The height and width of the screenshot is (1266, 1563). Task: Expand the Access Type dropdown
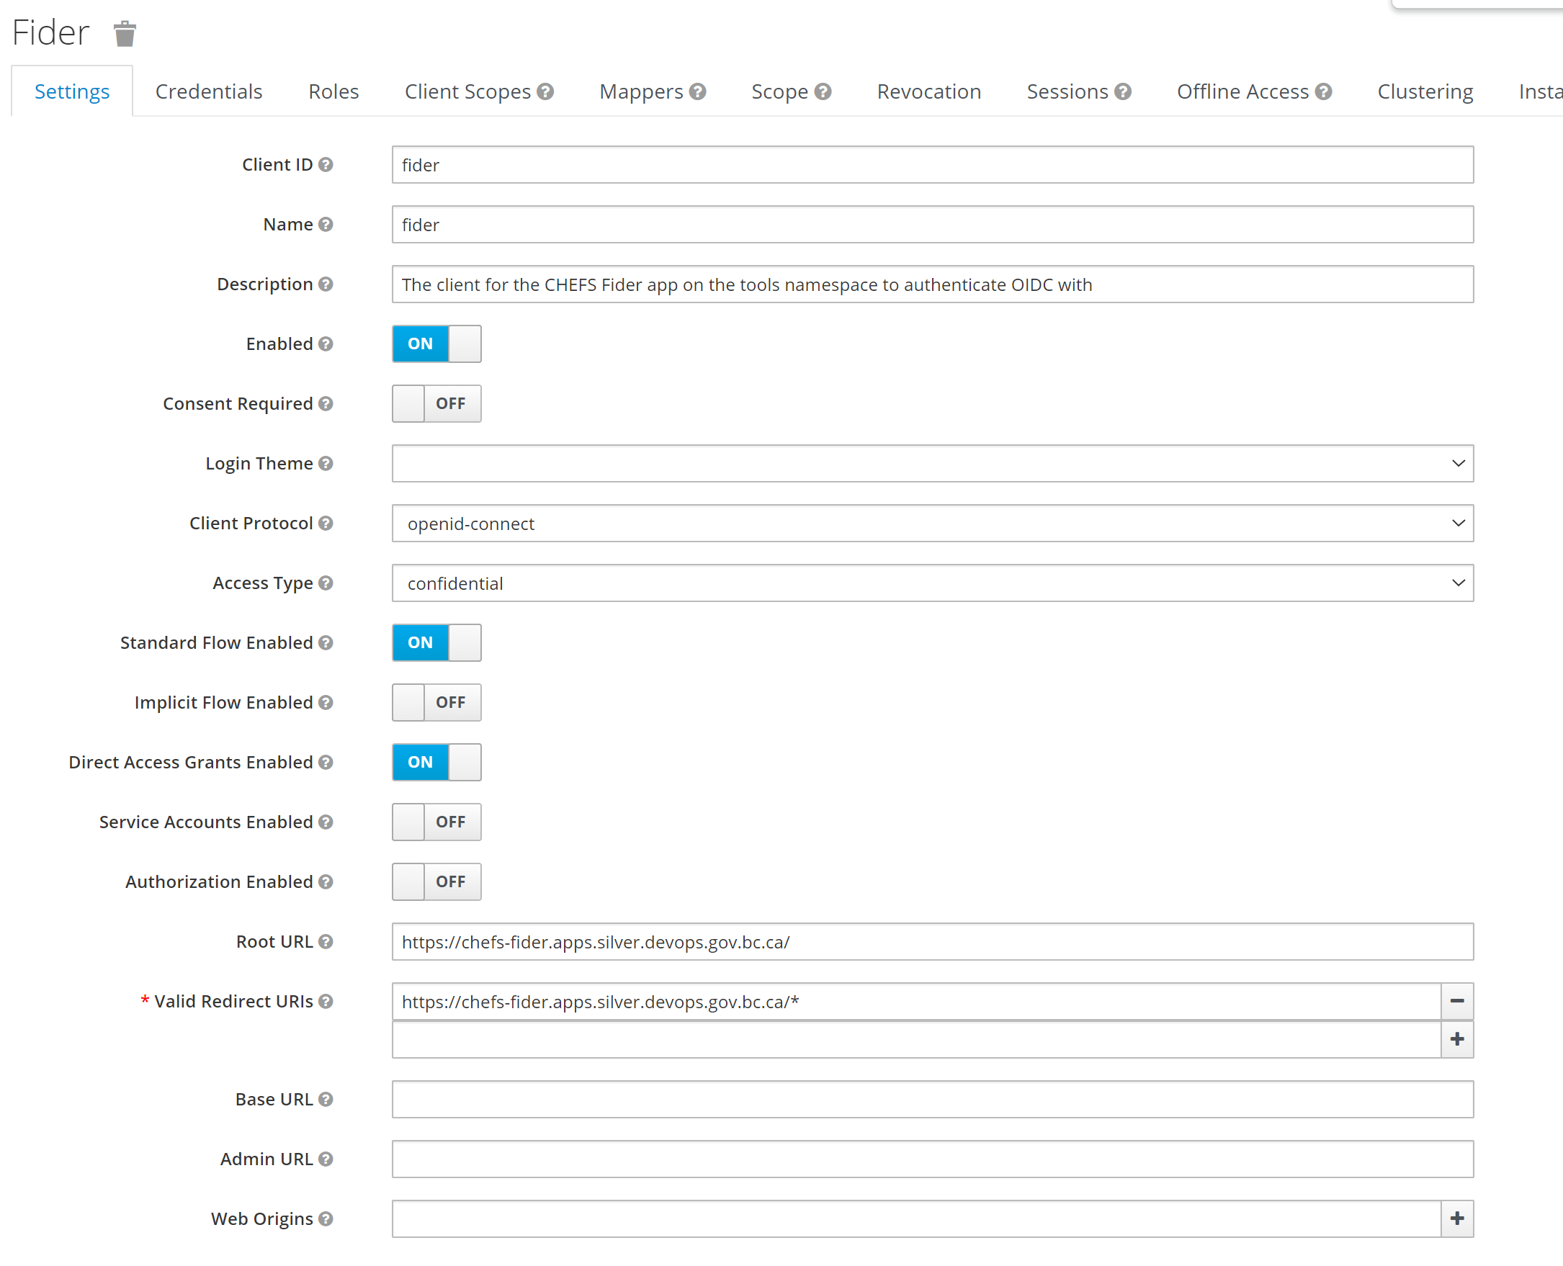[1456, 584]
